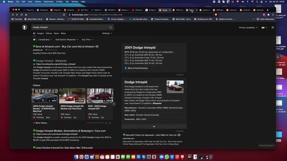Expand the Dodge Intrepid info panel chevron
Screen dimensions: 287x161
coord(154,127)
